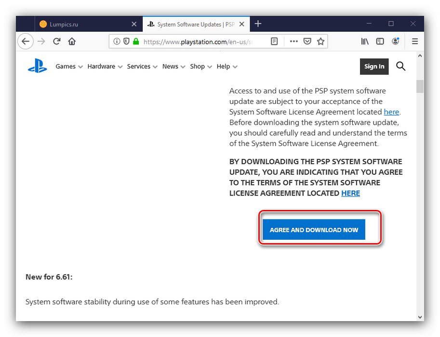This screenshot has height=337, width=440.
Task: Toggle reader view icon in address bar
Action: click(274, 41)
